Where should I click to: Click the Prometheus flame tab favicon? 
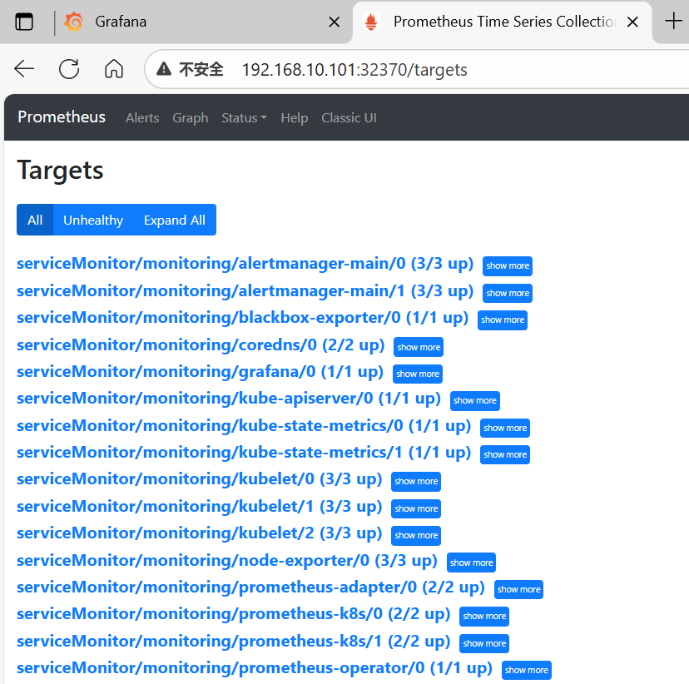click(371, 22)
